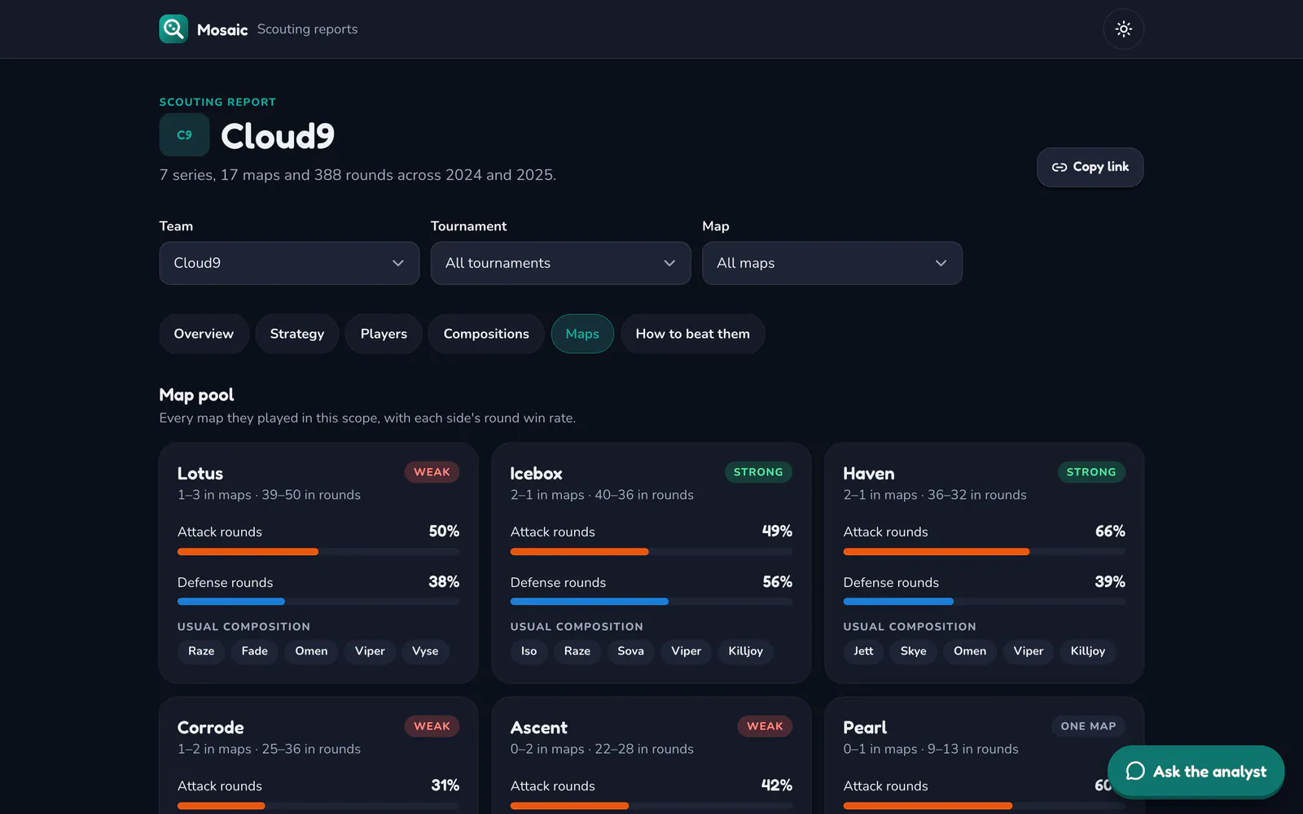Toggle the light/dark theme sun icon
Viewport: 1303px width, 814px height.
click(1124, 29)
